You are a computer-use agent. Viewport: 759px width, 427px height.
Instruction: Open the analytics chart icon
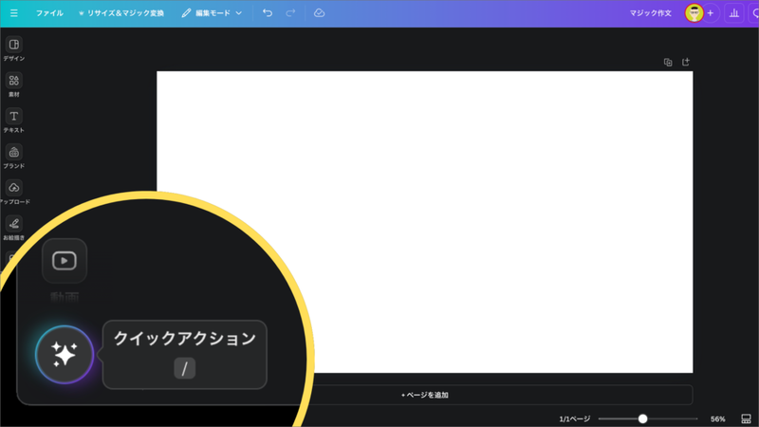pyautogui.click(x=733, y=13)
